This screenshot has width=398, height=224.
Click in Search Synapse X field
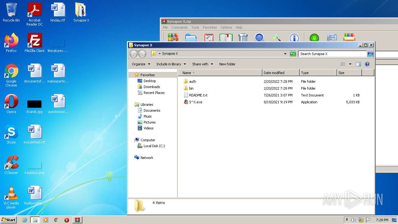point(332,54)
